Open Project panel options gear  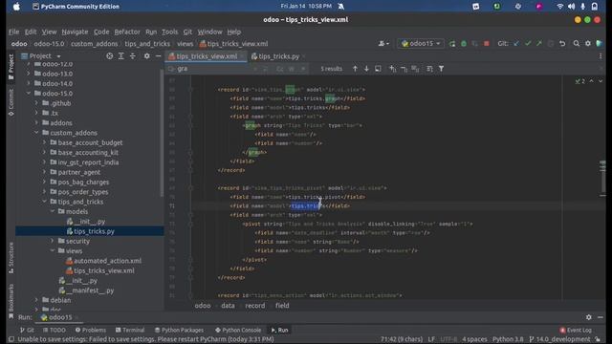[x=146, y=56]
